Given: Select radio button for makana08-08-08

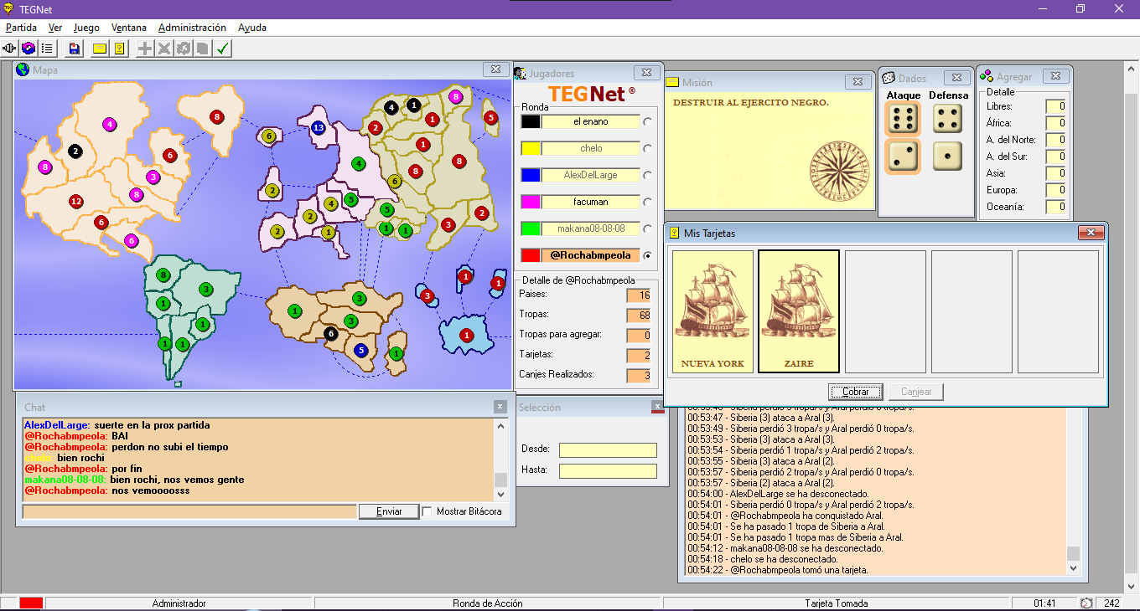Looking at the screenshot, I should (648, 229).
